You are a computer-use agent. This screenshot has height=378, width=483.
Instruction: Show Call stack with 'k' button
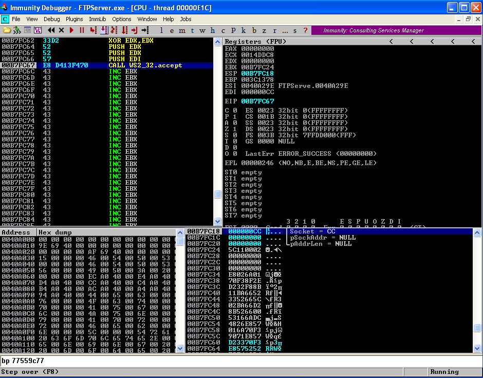244,30
